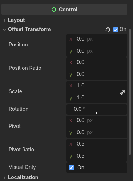This screenshot has width=133, height=181.
Task: Toggle the Offset Transform On checkbox
Action: click(116, 30)
